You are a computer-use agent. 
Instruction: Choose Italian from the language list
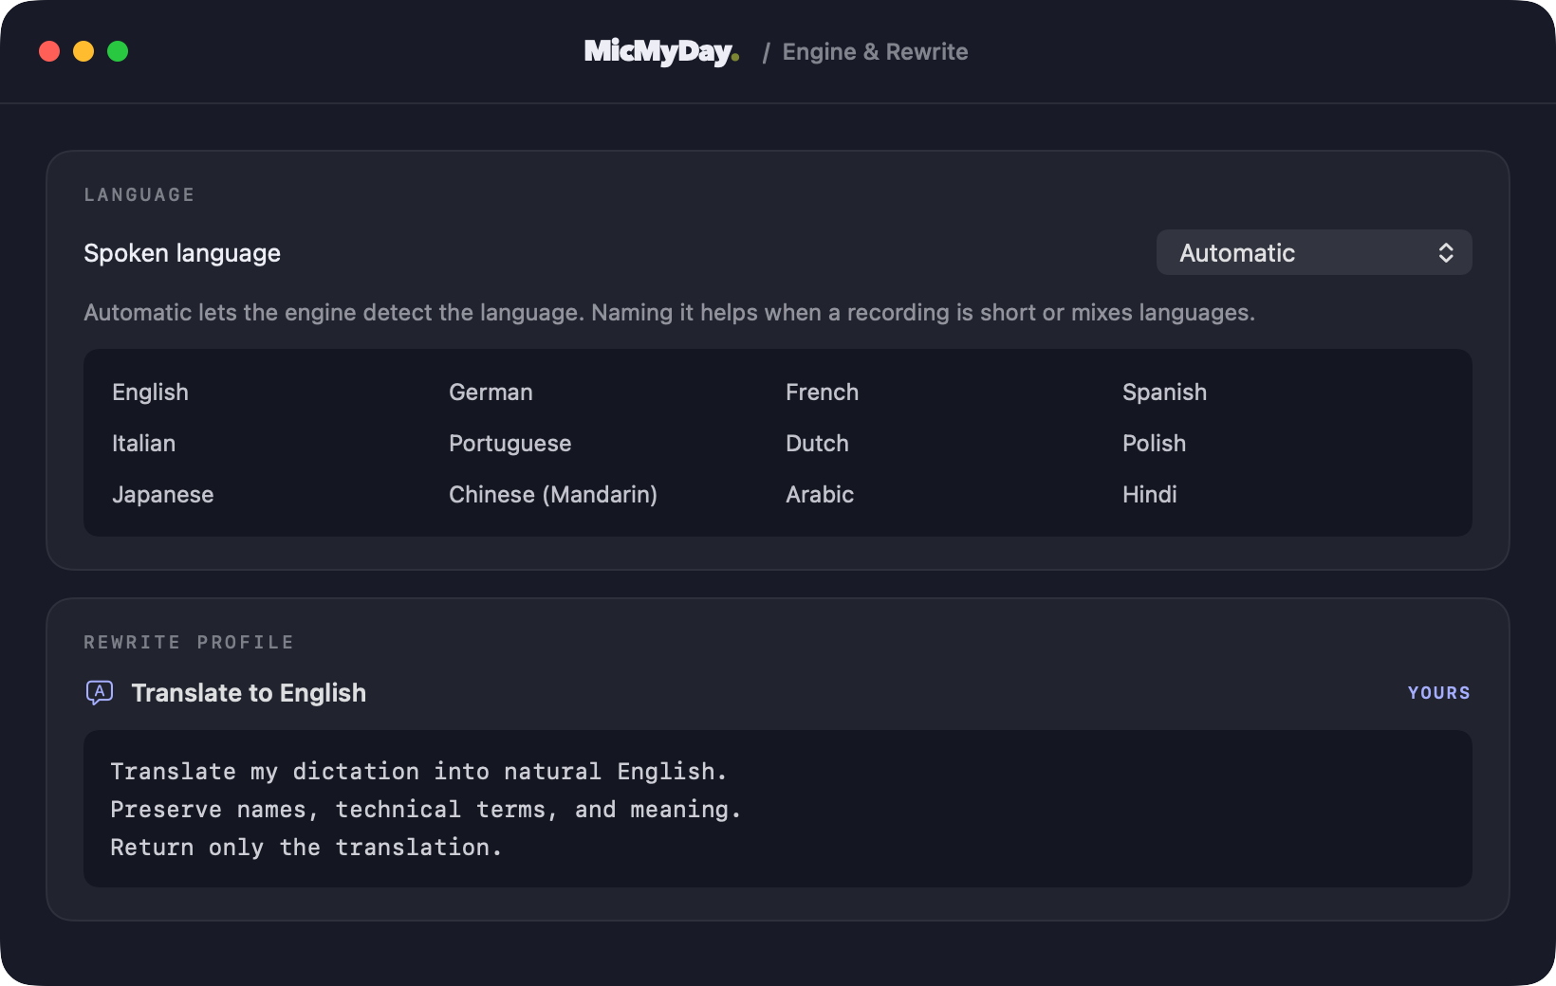click(143, 444)
